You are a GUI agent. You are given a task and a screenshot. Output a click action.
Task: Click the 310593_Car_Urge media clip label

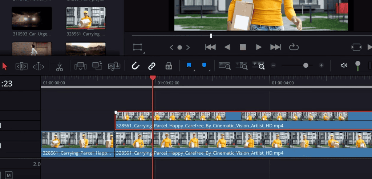pos(32,34)
